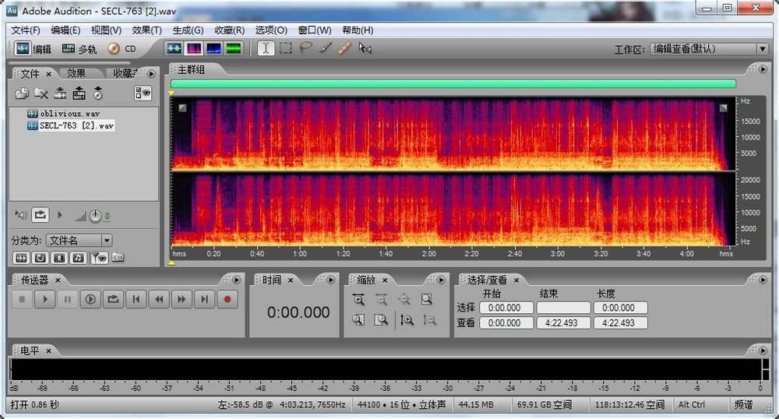
Task: Select the Lasso selection tool
Action: click(x=305, y=48)
